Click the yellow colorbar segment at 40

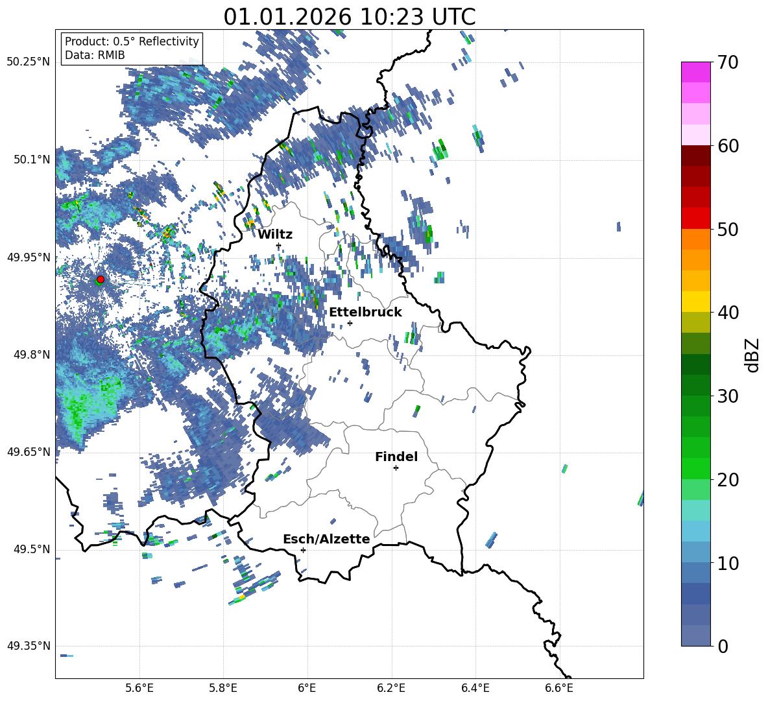point(695,302)
